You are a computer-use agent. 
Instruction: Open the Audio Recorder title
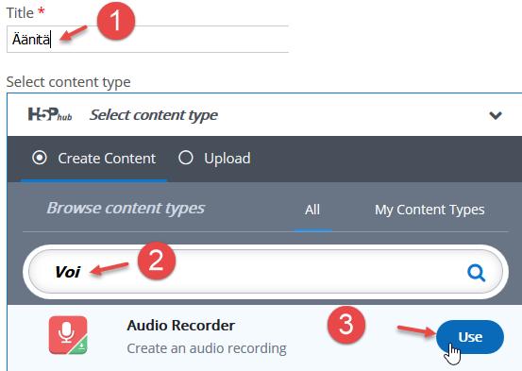(x=181, y=326)
